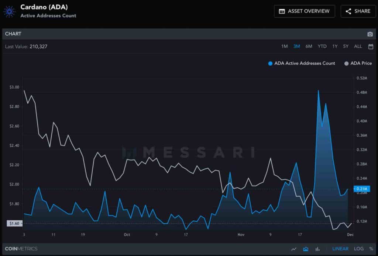Click the peak of the active addresses chart
The width and height of the screenshot is (378, 256).
click(x=318, y=90)
